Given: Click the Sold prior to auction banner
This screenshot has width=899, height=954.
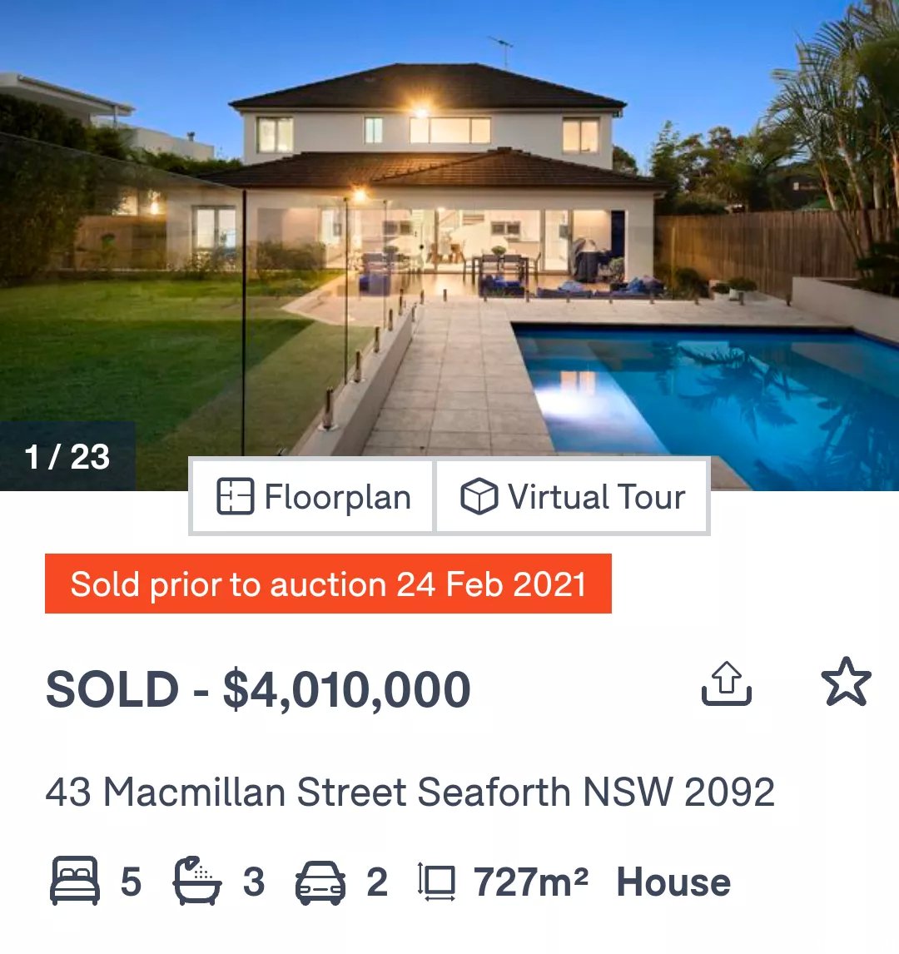Looking at the screenshot, I should coord(329,584).
